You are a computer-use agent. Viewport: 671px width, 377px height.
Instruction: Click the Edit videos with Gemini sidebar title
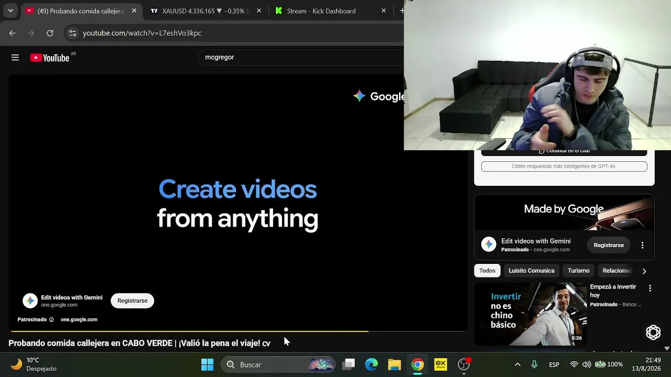536,241
